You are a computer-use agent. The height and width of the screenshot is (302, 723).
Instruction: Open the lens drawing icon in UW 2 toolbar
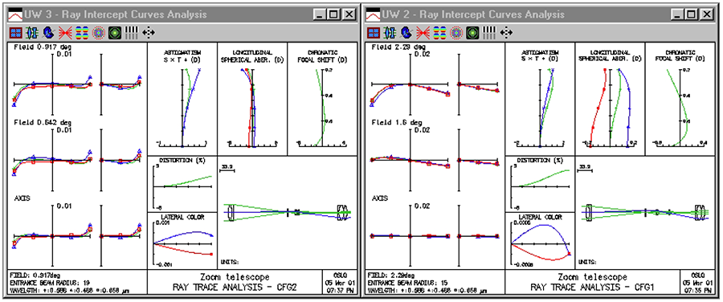coord(390,32)
